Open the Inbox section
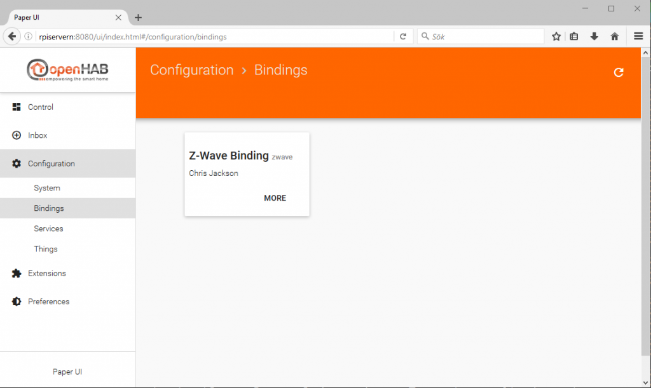The width and height of the screenshot is (651, 388). tap(67, 135)
